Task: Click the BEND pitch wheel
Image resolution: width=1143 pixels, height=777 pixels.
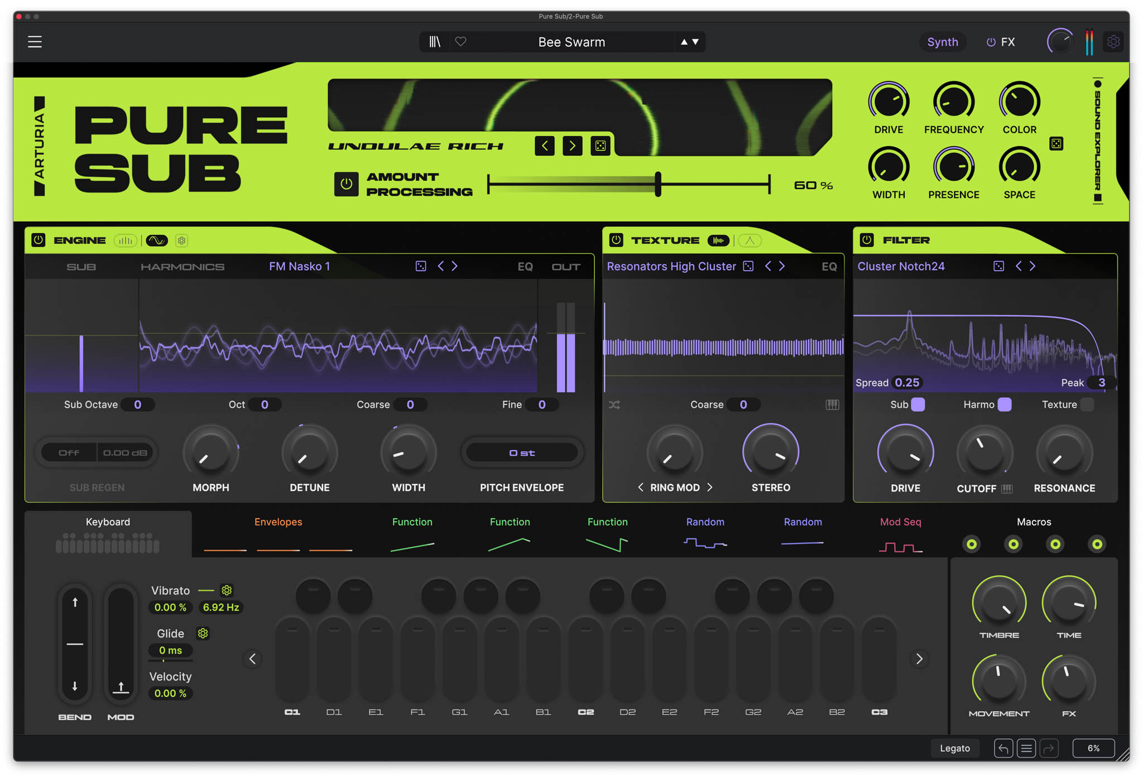Action: 75,644
